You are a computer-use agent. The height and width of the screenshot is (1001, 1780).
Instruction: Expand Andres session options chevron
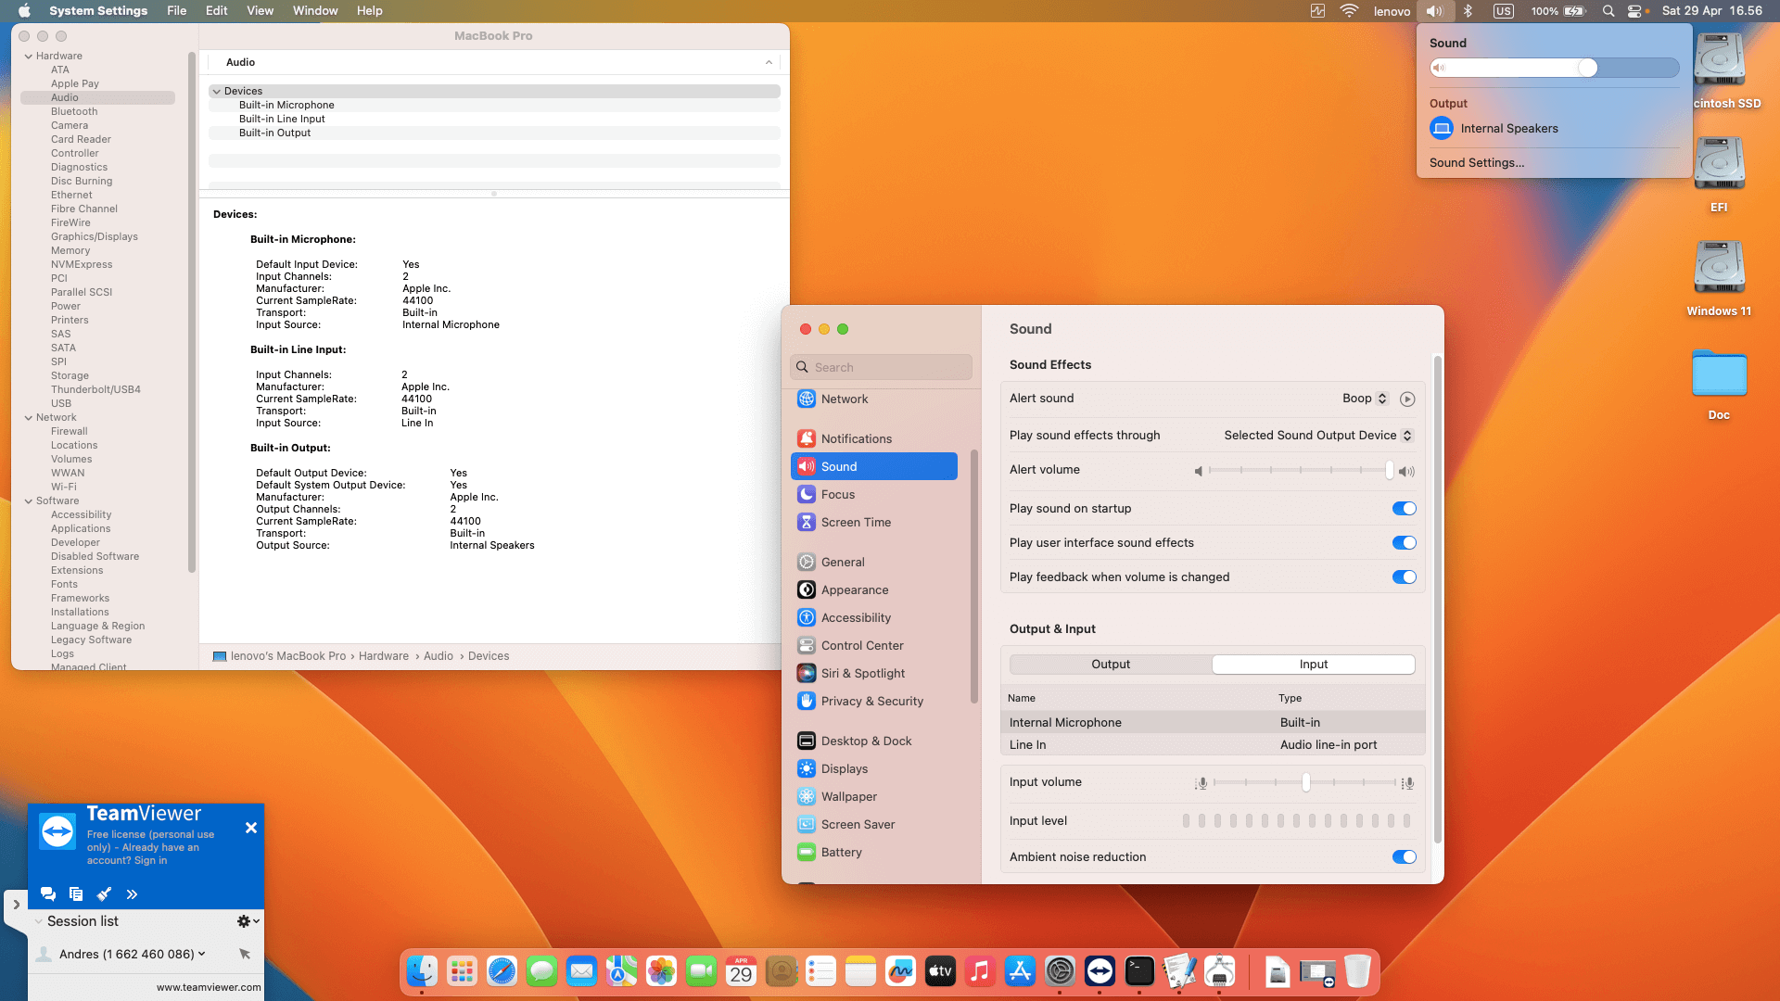[x=202, y=954]
